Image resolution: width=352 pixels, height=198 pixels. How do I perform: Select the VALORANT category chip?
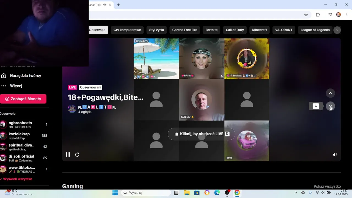(284, 30)
